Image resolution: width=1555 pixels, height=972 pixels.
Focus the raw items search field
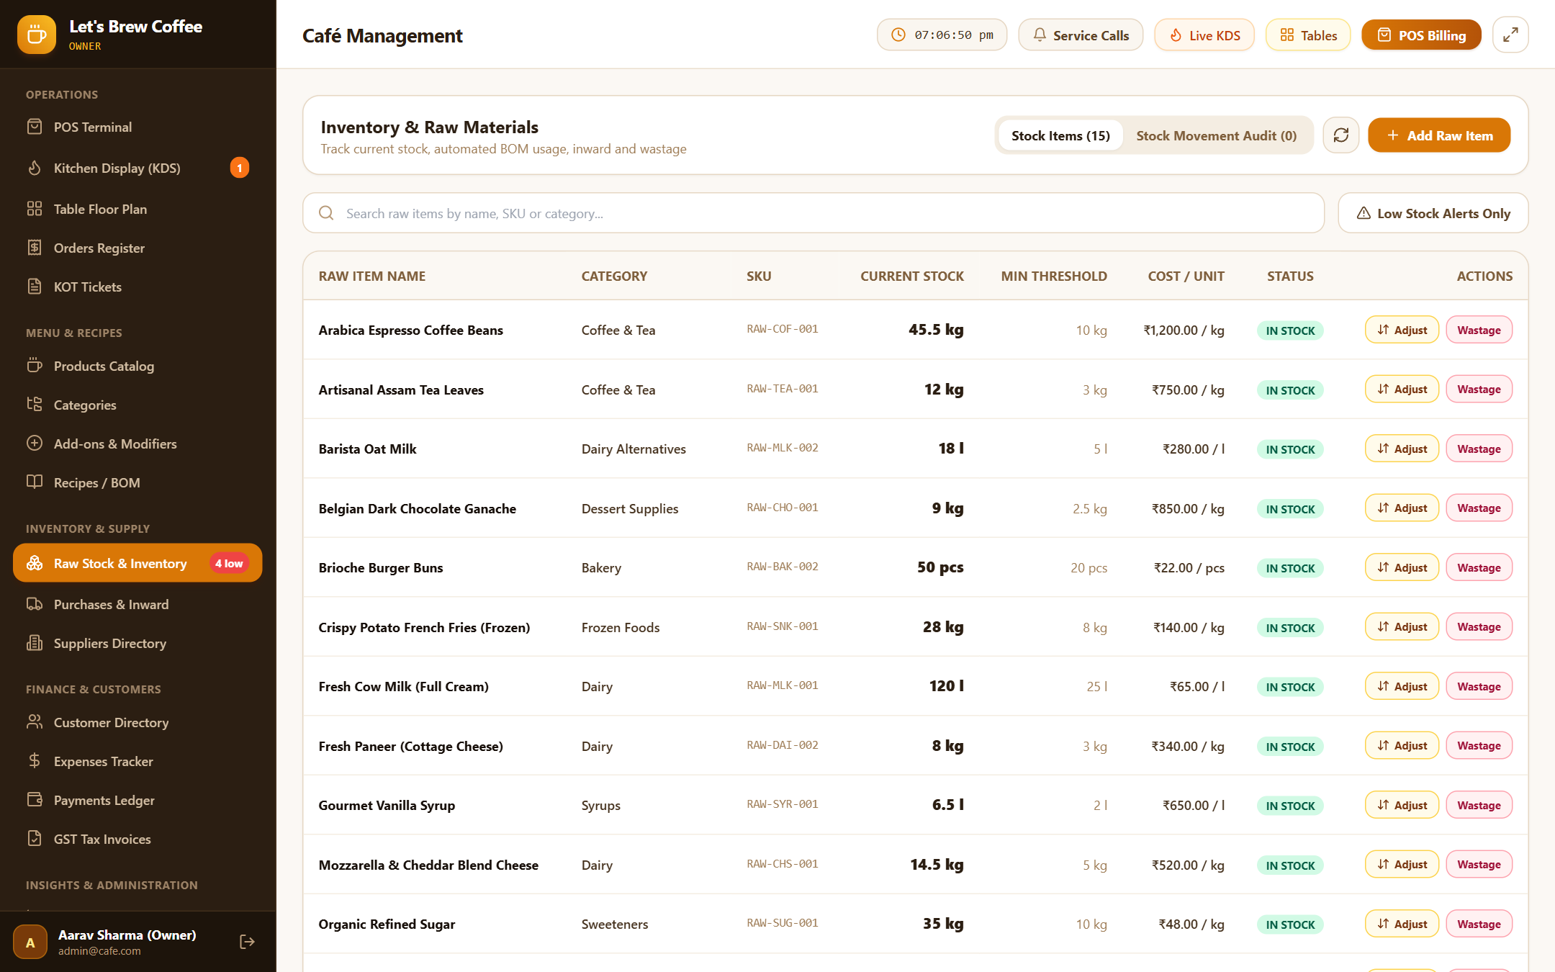[x=813, y=213]
